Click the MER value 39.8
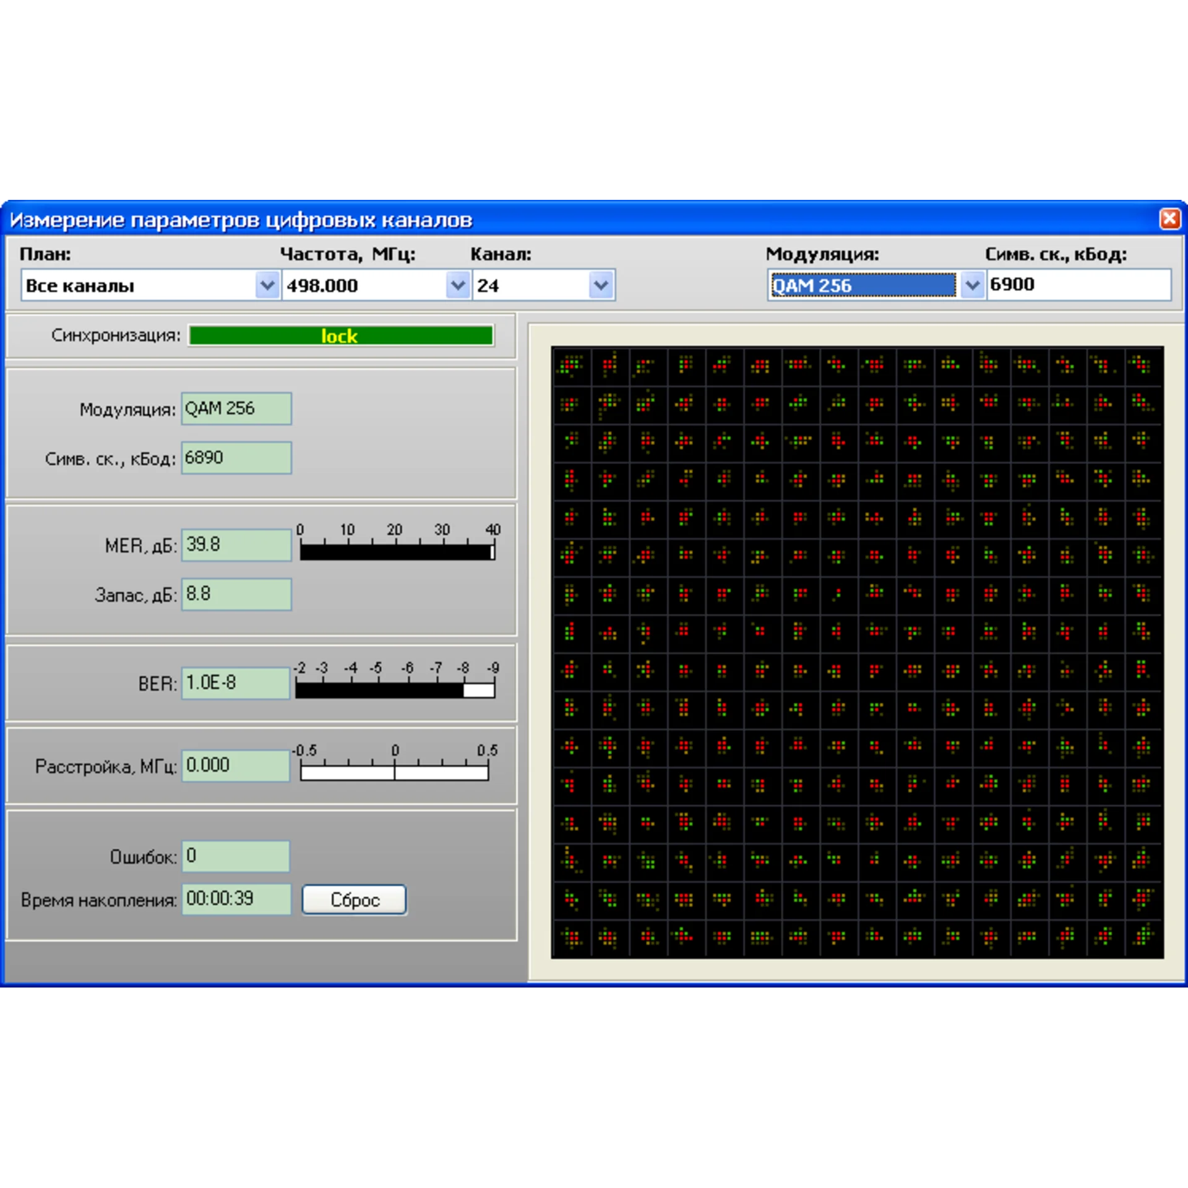 [x=236, y=544]
